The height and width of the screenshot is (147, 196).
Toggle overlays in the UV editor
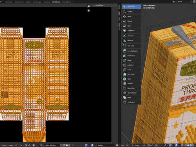(x=92, y=145)
